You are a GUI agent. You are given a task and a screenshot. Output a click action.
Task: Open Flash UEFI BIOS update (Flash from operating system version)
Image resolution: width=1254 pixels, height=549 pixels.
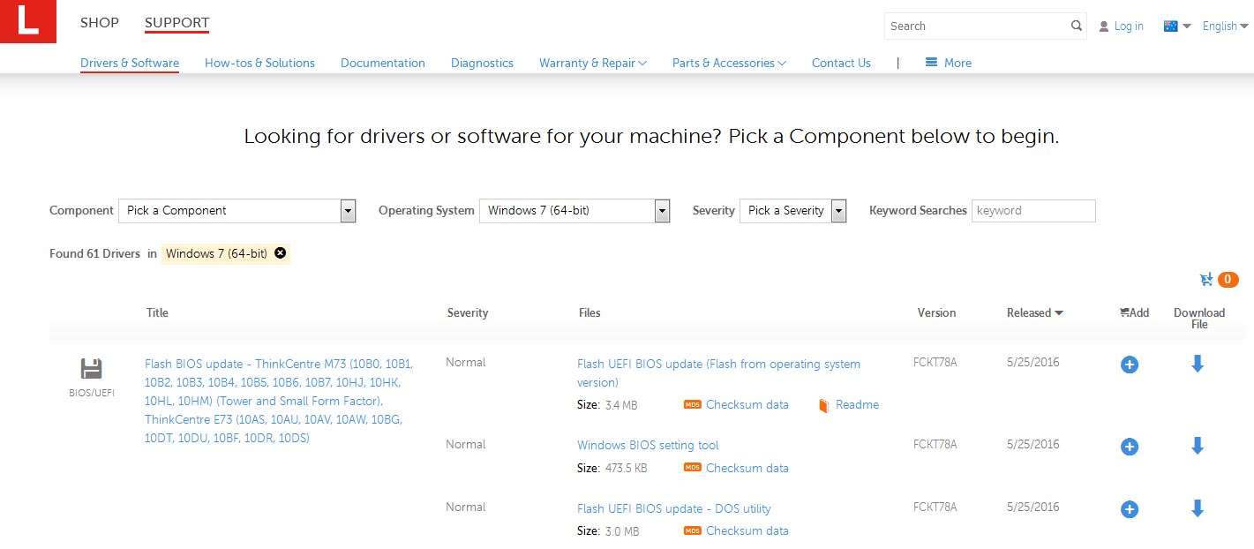click(718, 373)
